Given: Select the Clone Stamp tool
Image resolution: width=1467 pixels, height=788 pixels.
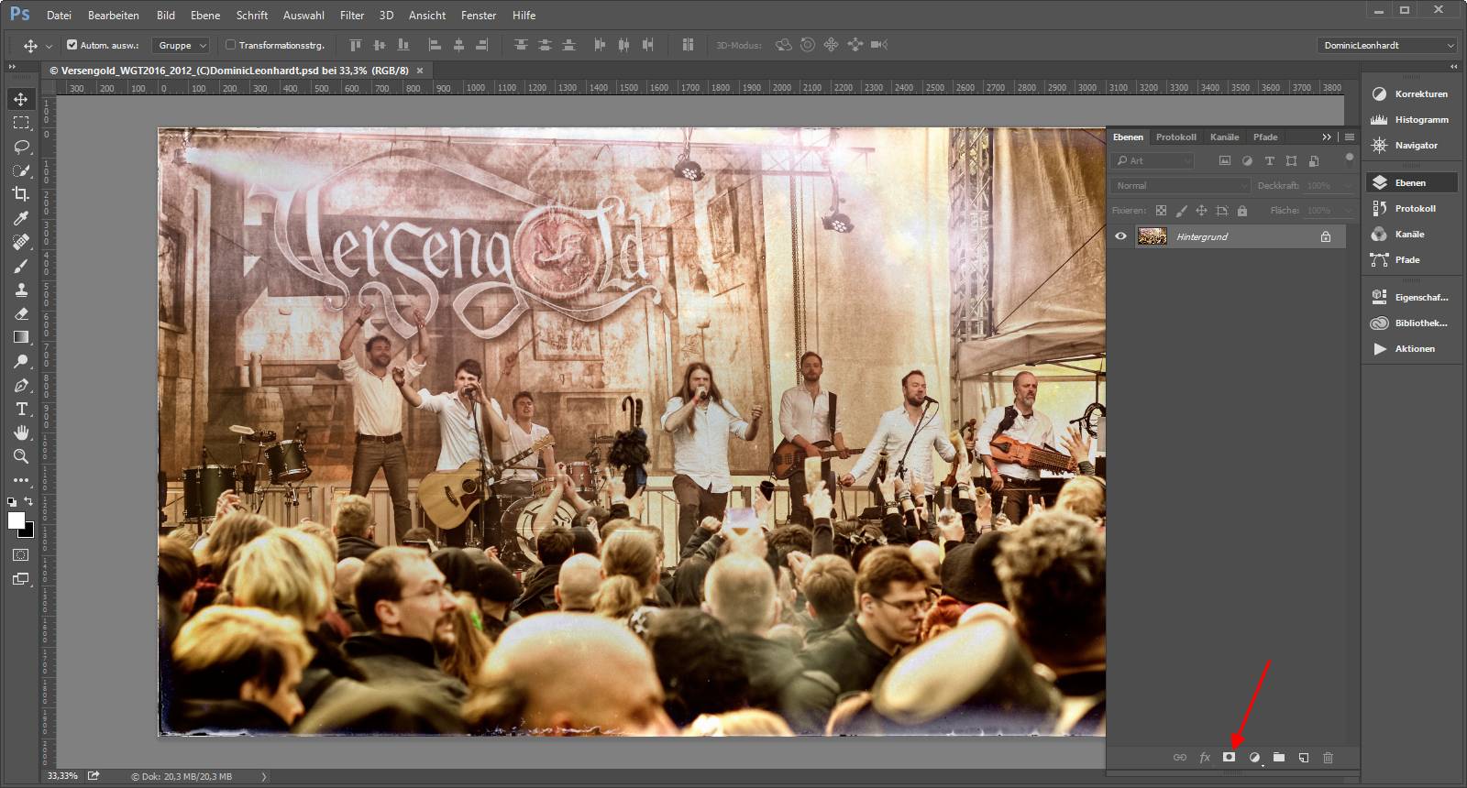Looking at the screenshot, I should coord(20,290).
